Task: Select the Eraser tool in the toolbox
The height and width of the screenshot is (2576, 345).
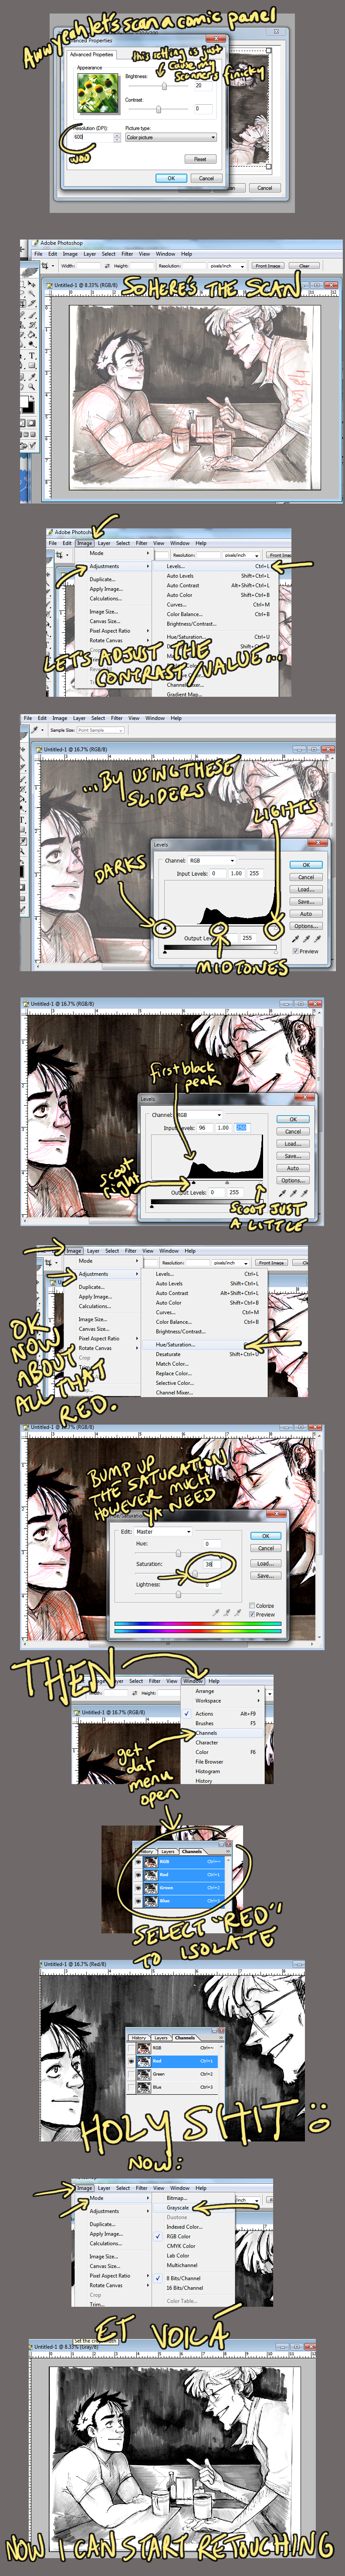Action: [x=22, y=335]
